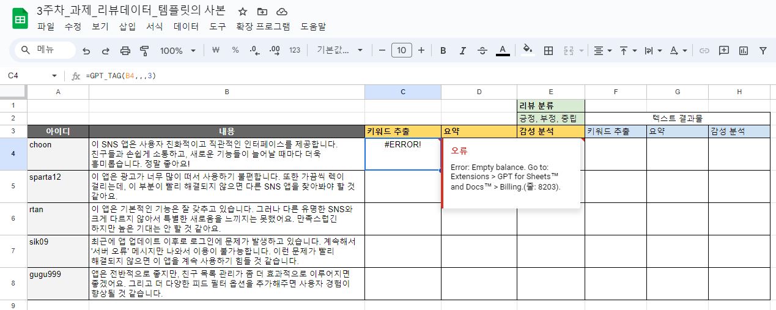Toggle strikethrough formatting
This screenshot has height=310, width=776.
(x=482, y=51)
